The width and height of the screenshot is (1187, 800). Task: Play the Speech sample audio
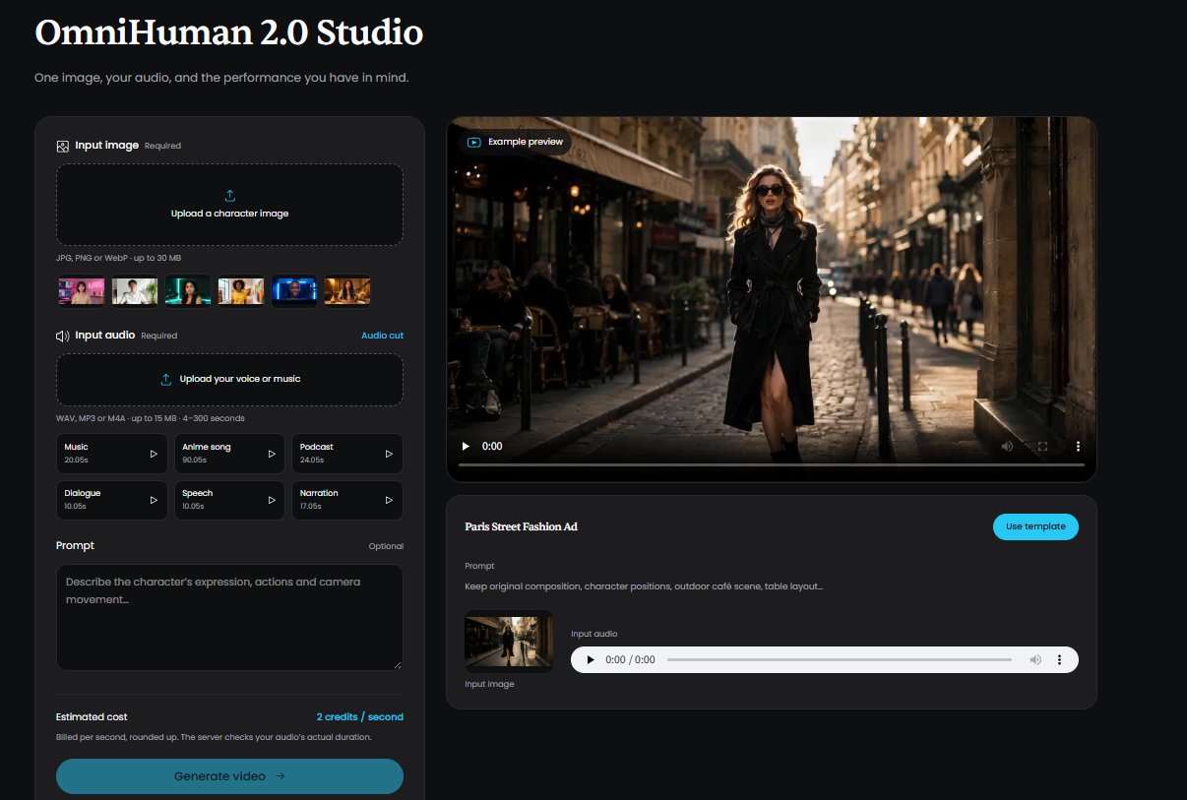pyautogui.click(x=272, y=500)
